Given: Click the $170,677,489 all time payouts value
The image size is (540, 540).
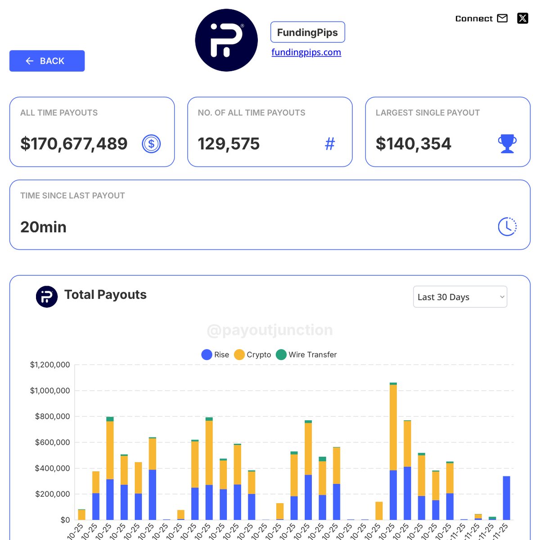Looking at the screenshot, I should coord(74,144).
